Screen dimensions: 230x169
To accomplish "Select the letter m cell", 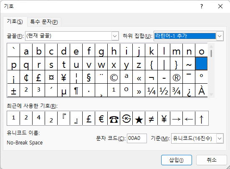I will pos(176,50).
